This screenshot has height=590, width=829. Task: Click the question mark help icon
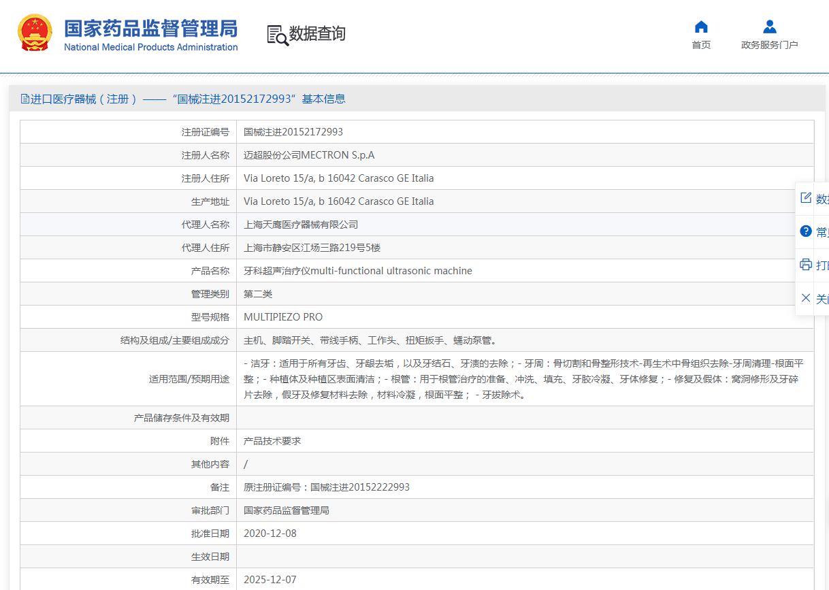click(806, 231)
